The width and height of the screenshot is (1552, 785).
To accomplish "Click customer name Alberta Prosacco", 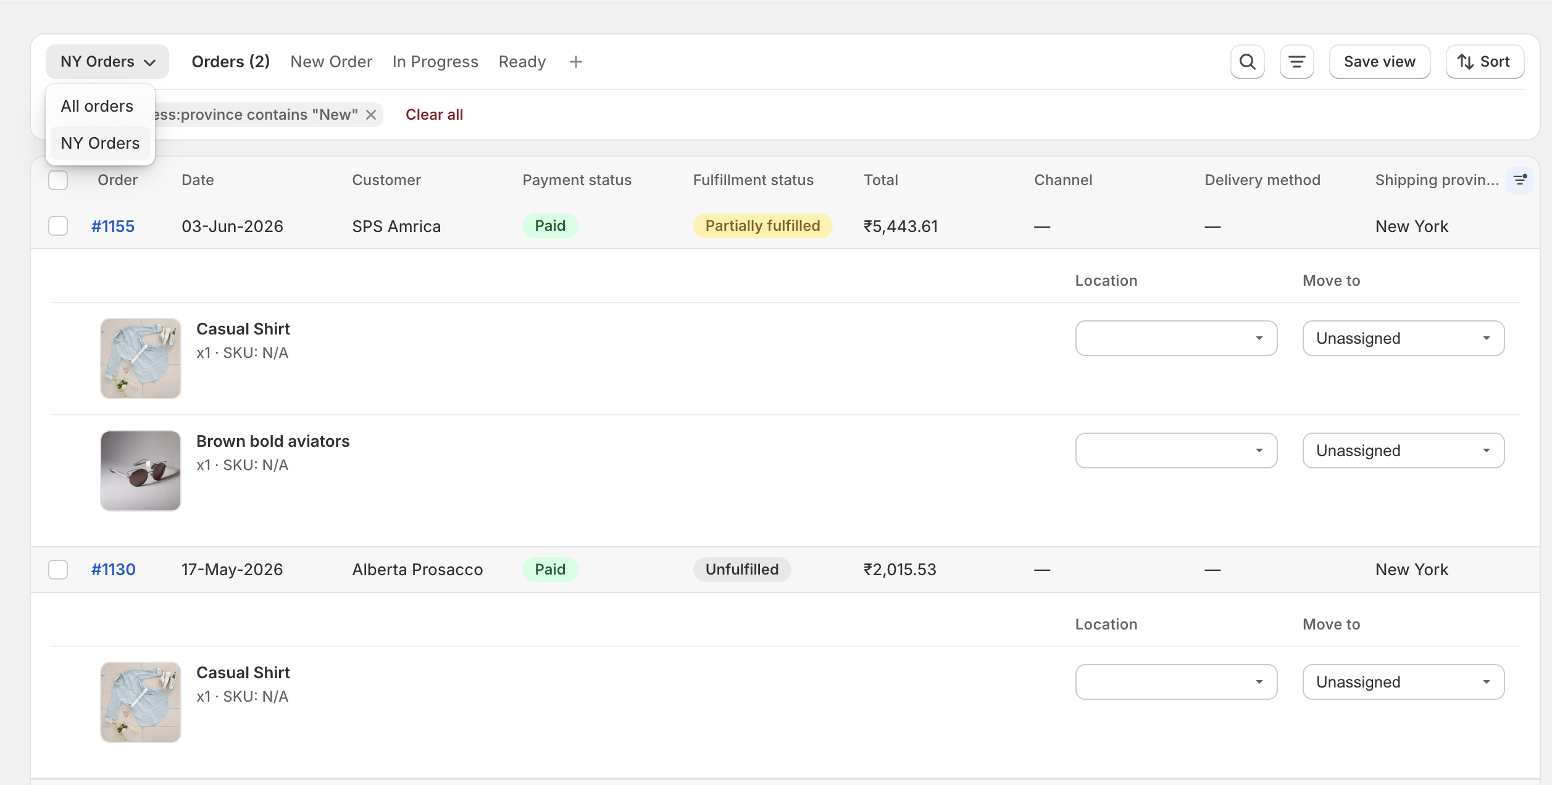I will pyautogui.click(x=417, y=570).
